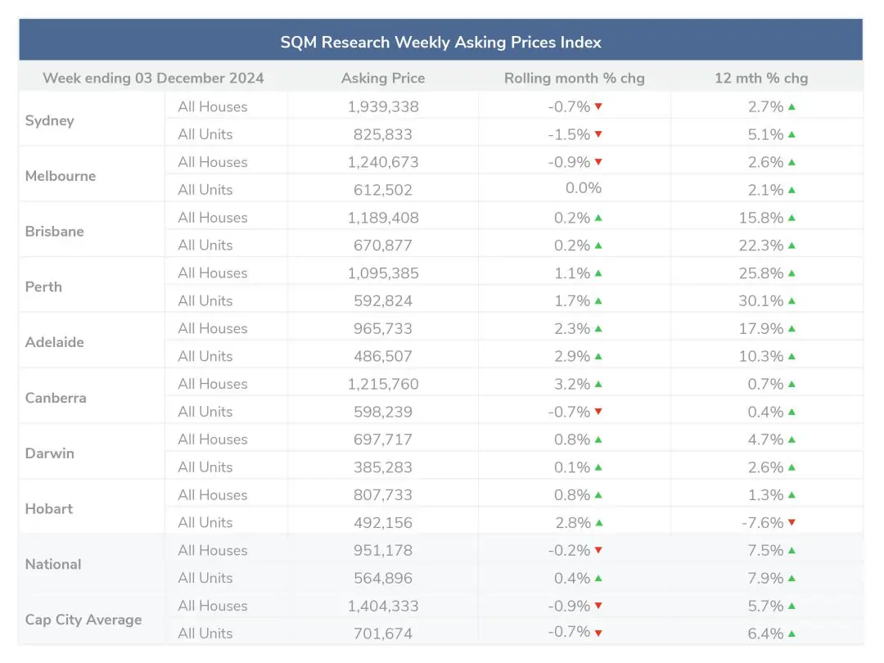Click Darwin units asking price 385,283
The image size is (884, 663).
click(x=383, y=467)
